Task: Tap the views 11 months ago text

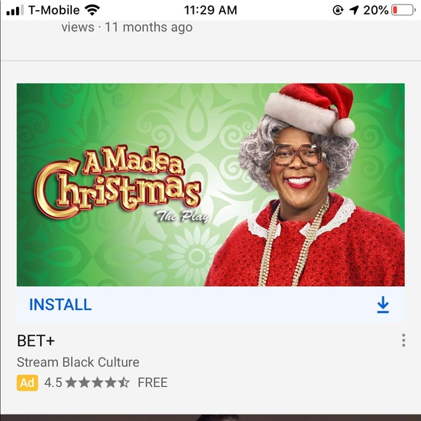Action: 127,28
